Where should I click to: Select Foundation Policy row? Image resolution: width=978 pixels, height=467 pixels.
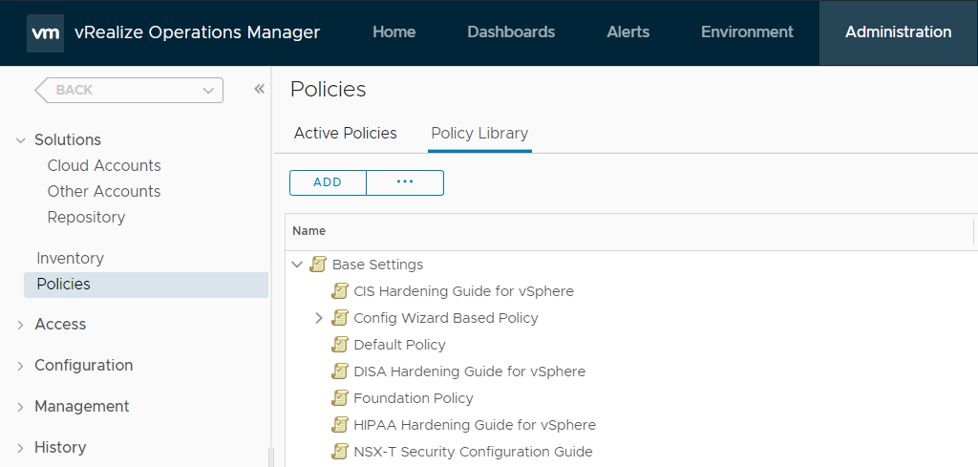click(x=414, y=398)
